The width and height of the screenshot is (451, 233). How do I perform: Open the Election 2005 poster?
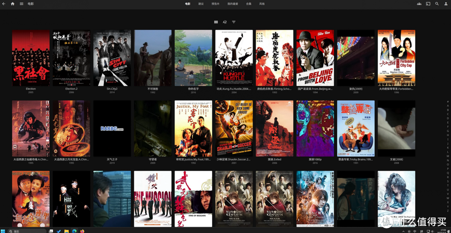31,58
